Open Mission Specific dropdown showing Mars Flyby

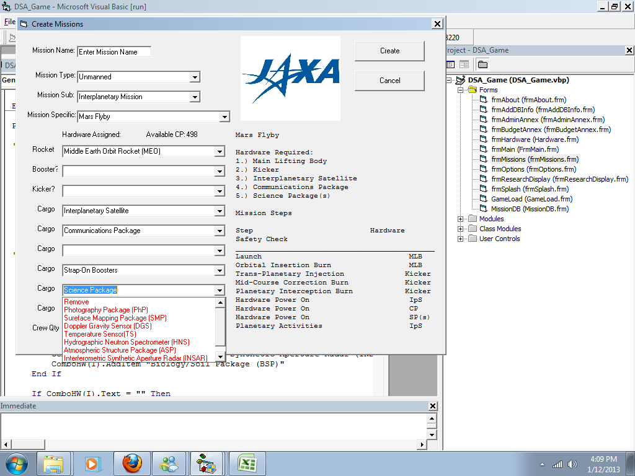point(224,117)
